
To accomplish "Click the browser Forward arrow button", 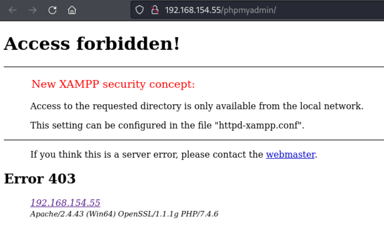I will [x=33, y=10].
